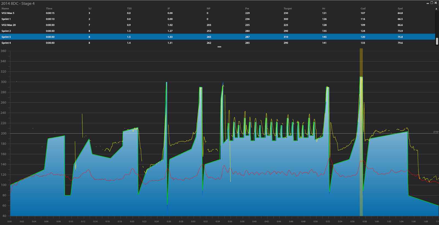Click VO2 Max 20 NP value 203
The height and width of the screenshot is (225, 439).
point(209,25)
